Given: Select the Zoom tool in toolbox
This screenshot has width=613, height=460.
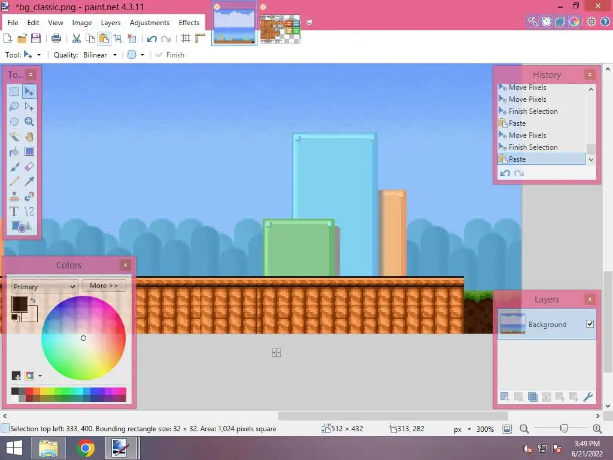Looking at the screenshot, I should (x=29, y=121).
